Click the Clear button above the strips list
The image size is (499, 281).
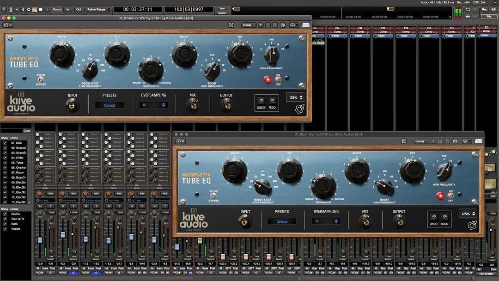point(27,130)
